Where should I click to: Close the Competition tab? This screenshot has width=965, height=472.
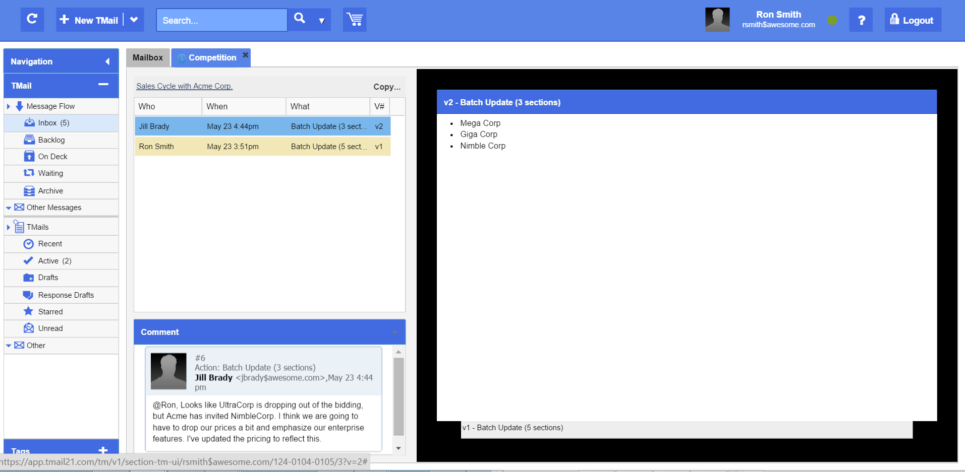pos(245,55)
